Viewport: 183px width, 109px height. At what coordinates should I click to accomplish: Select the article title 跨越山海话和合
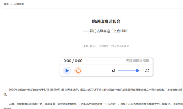[106, 21]
